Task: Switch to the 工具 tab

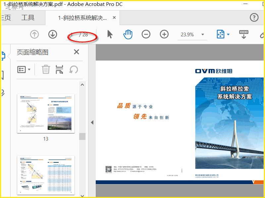Action: (x=28, y=17)
